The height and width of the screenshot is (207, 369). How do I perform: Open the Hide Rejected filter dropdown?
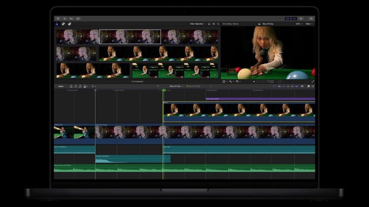(197, 24)
